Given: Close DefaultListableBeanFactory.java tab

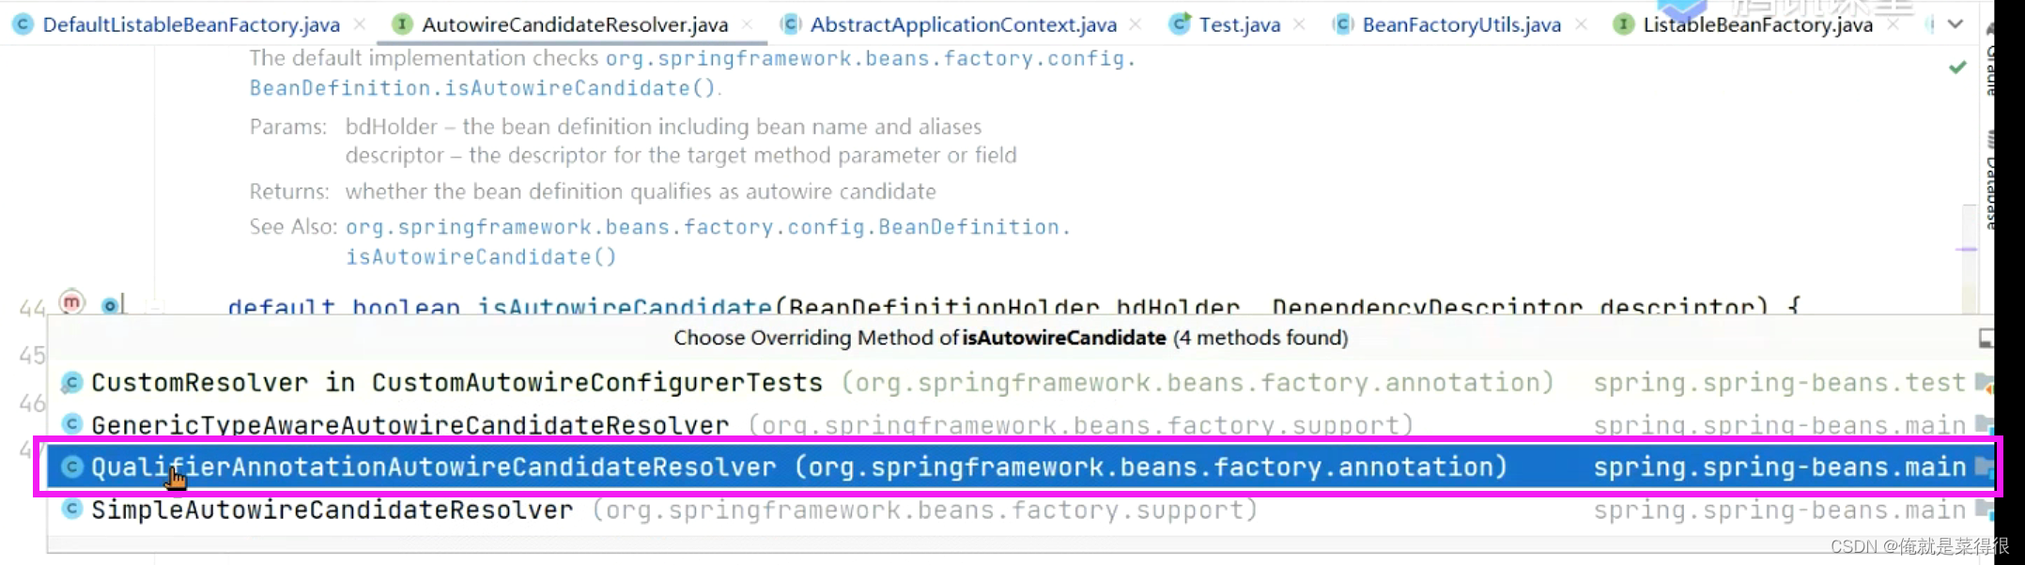Looking at the screenshot, I should 360,24.
